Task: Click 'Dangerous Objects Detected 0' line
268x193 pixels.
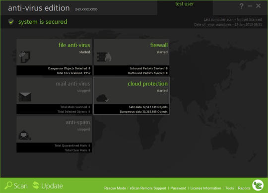Action: (x=69, y=68)
